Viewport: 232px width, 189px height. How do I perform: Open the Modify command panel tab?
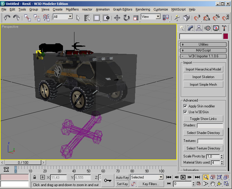pos(190,28)
